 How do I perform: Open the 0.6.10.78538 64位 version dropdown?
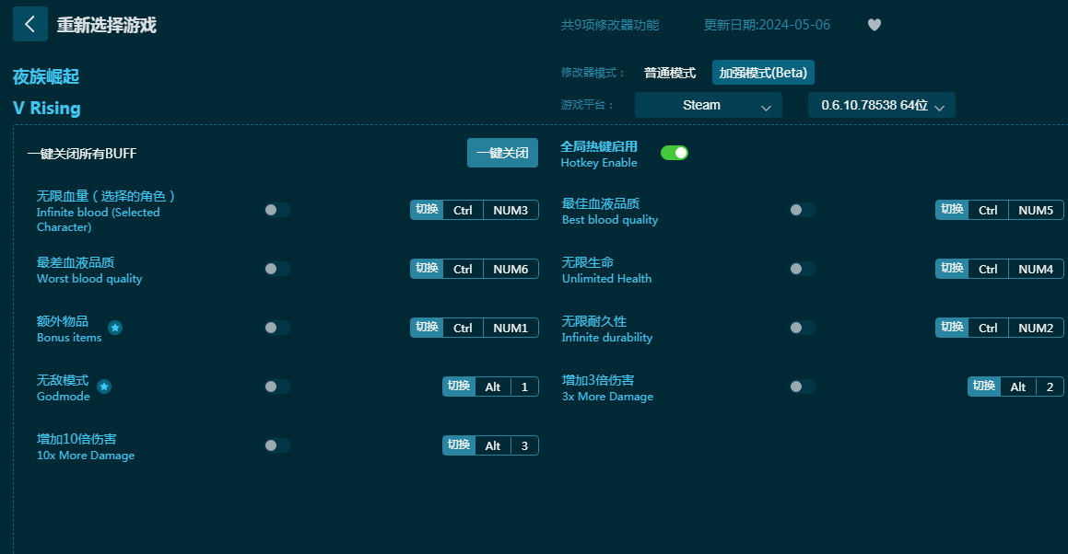pos(881,106)
